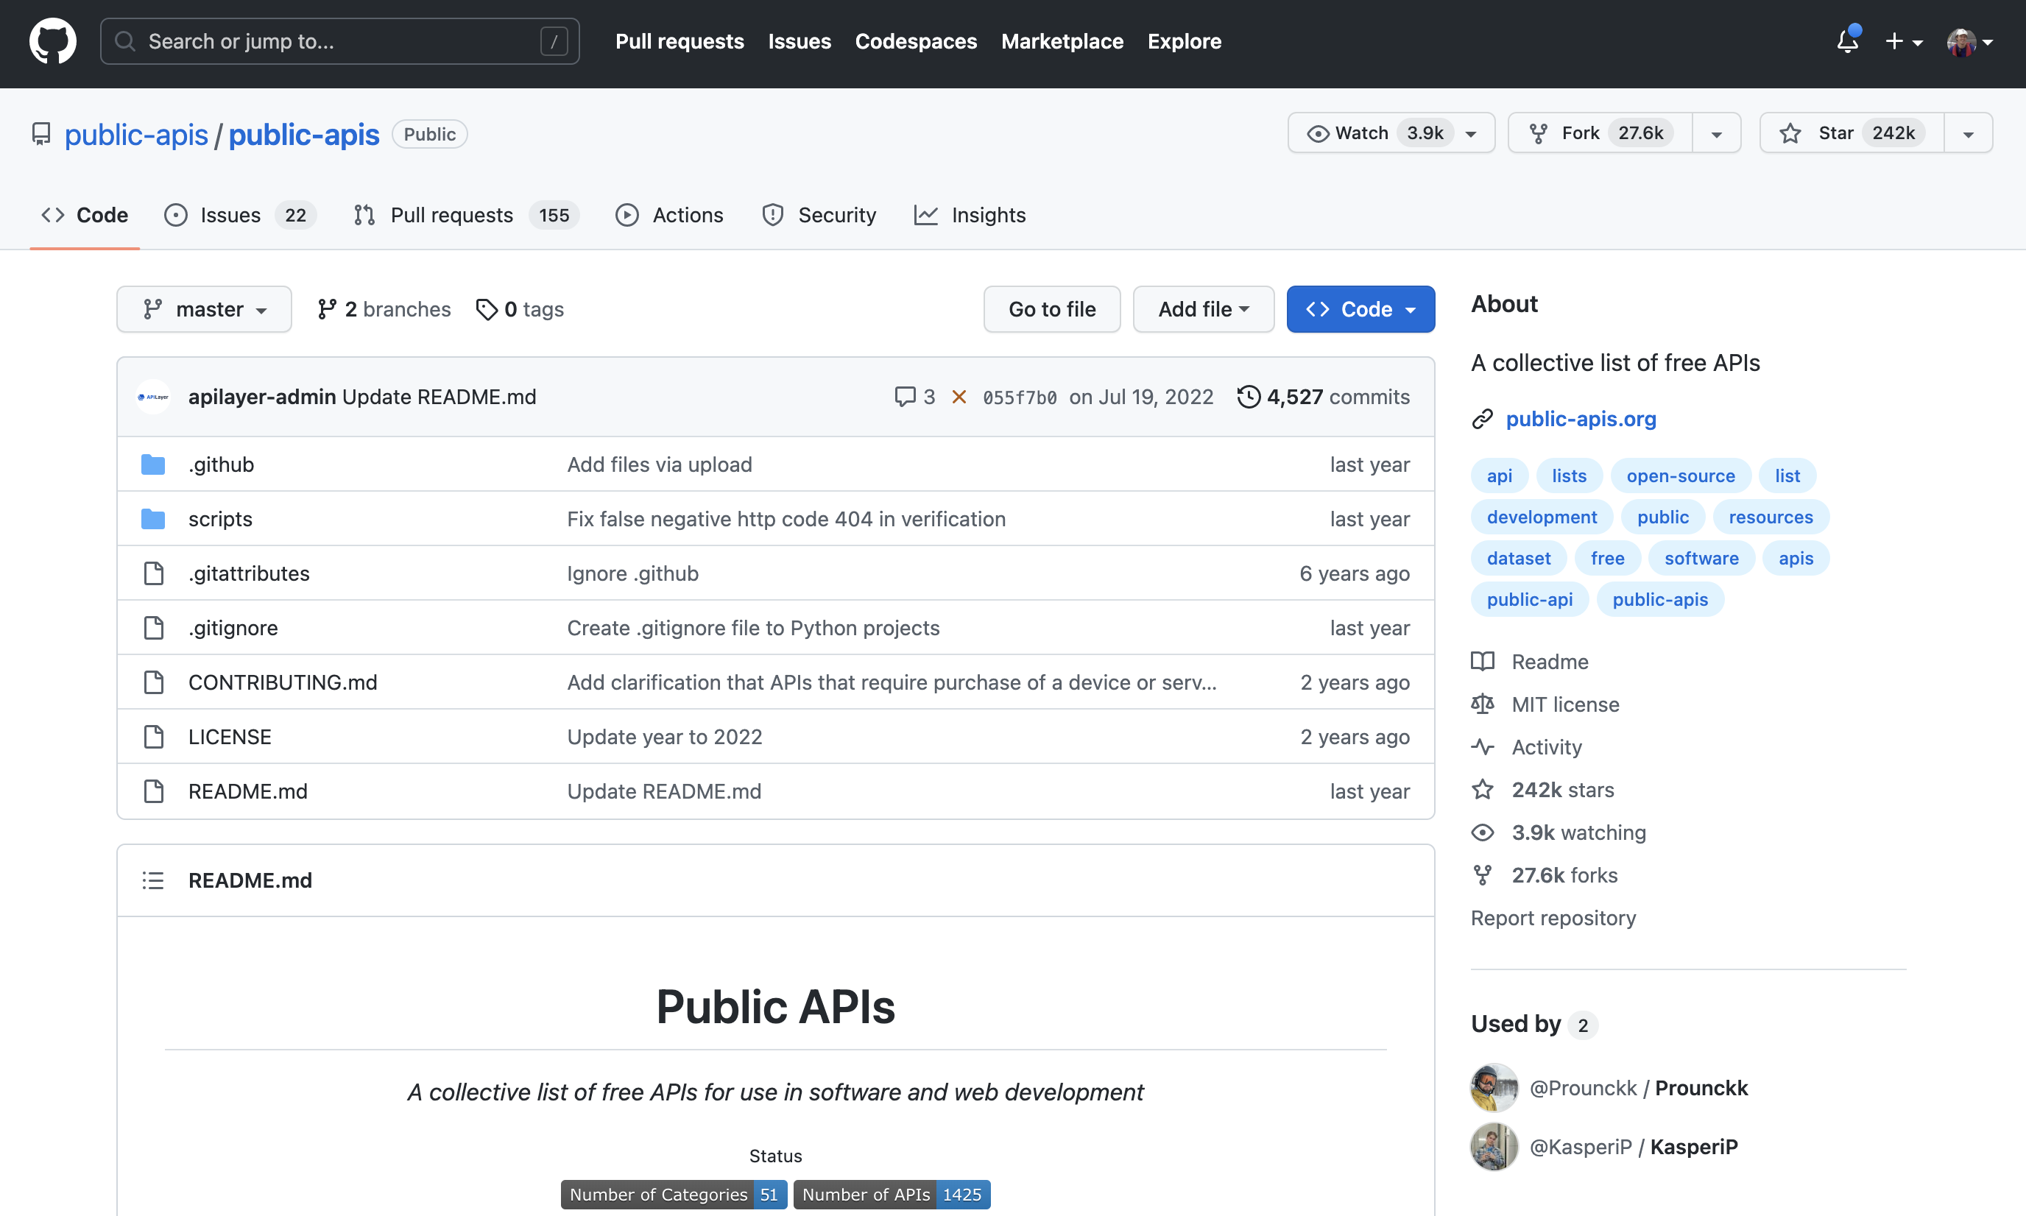
Task: Switch to the Pull requests repository tab
Action: coord(466,215)
